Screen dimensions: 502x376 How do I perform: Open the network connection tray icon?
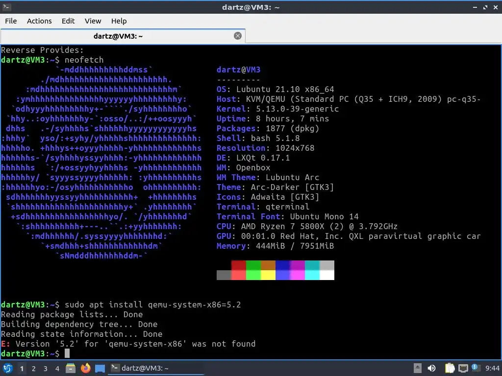[x=463, y=369]
